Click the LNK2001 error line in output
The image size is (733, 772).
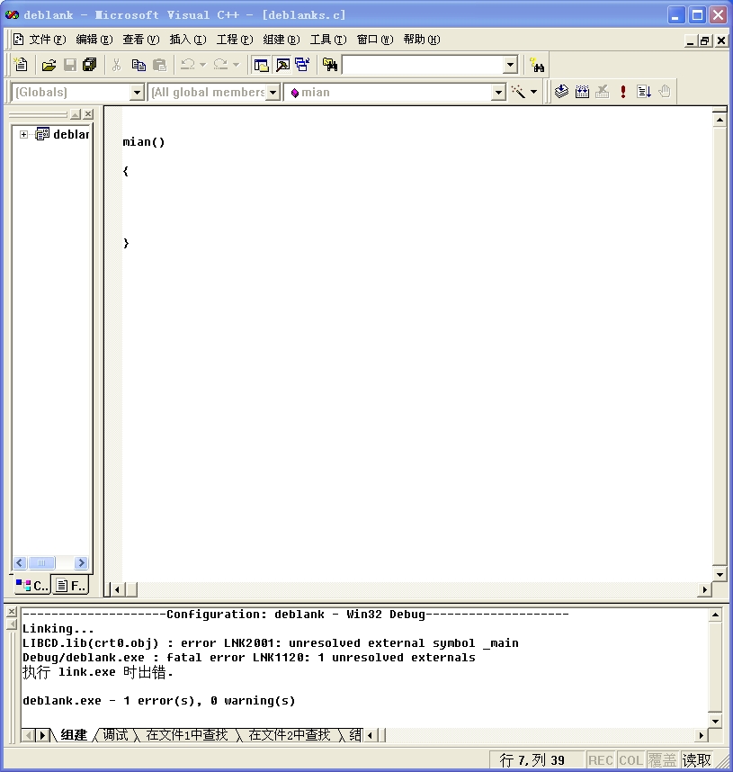click(x=270, y=643)
